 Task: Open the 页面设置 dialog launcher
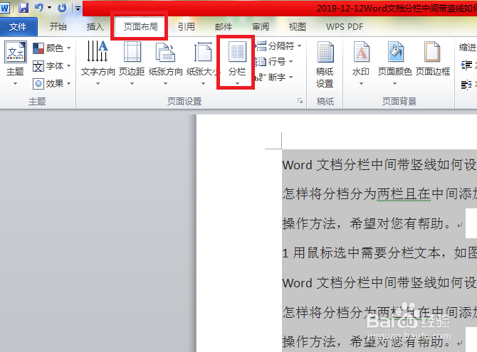click(x=300, y=100)
